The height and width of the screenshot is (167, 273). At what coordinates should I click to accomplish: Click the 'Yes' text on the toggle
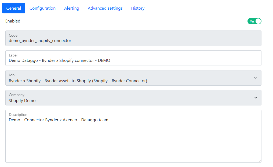tap(252, 21)
